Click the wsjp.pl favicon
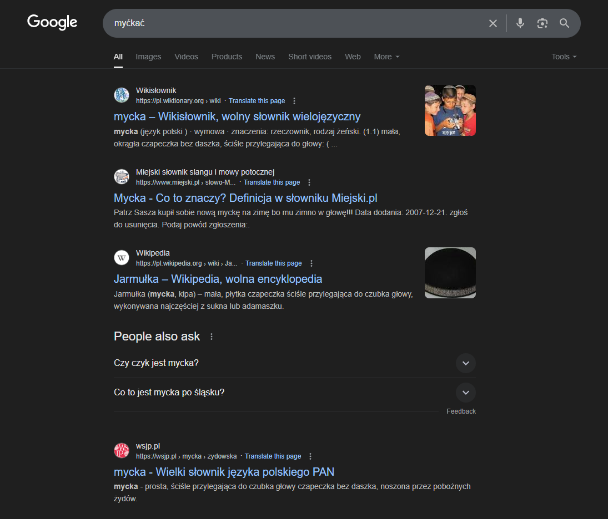 click(x=122, y=450)
